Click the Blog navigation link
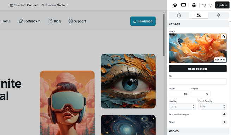Image resolution: width=231 pixels, height=135 pixels. [55, 21]
